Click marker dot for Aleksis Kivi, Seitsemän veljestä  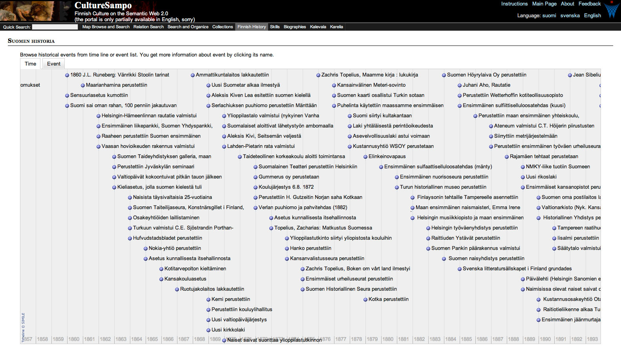tap(224, 137)
